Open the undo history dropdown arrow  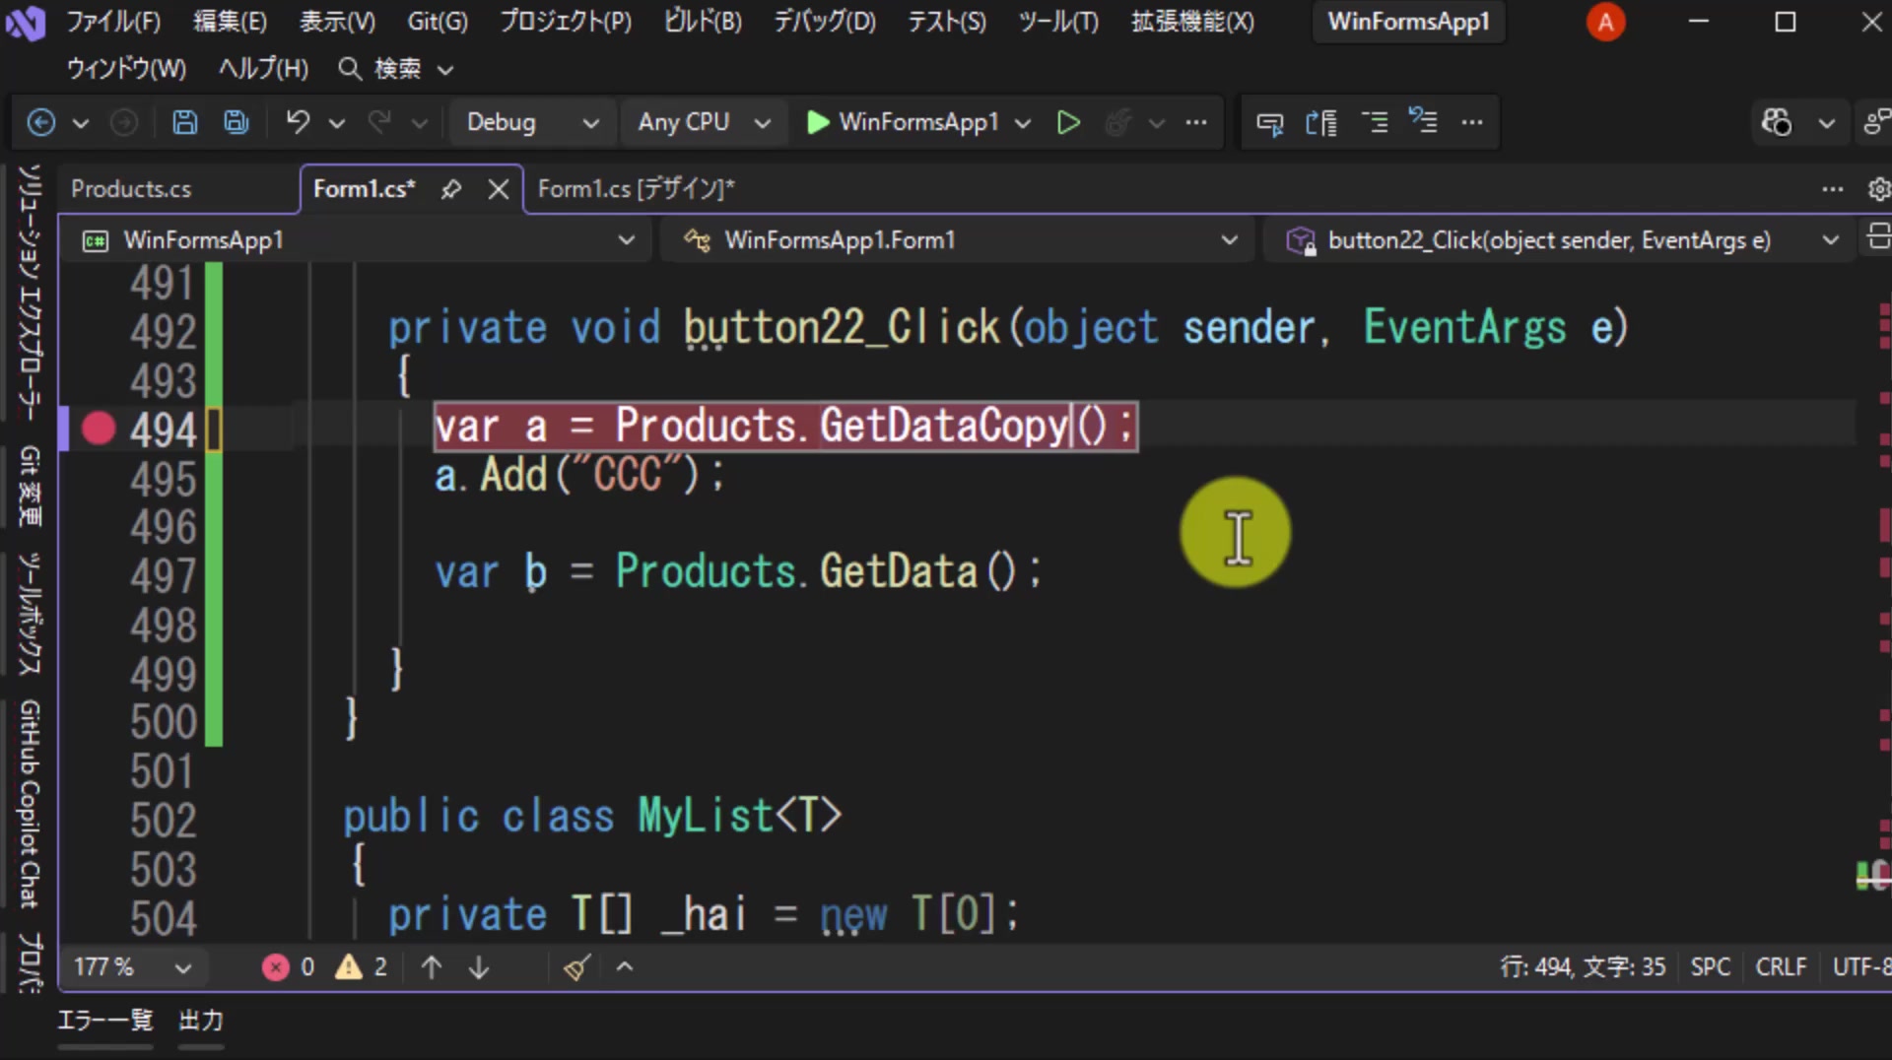[337, 123]
